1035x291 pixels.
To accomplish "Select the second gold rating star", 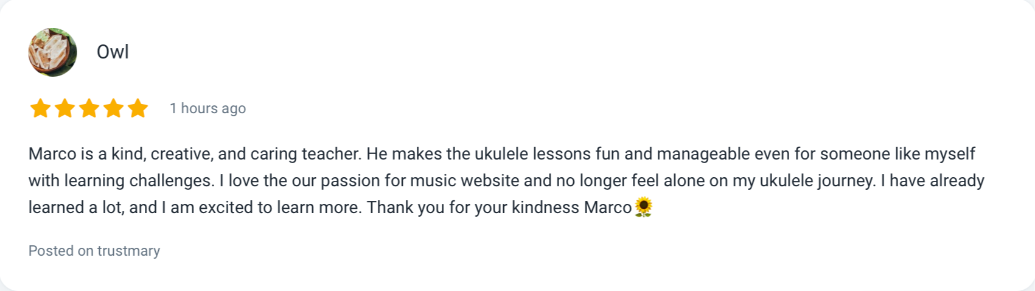I will click(x=64, y=108).
